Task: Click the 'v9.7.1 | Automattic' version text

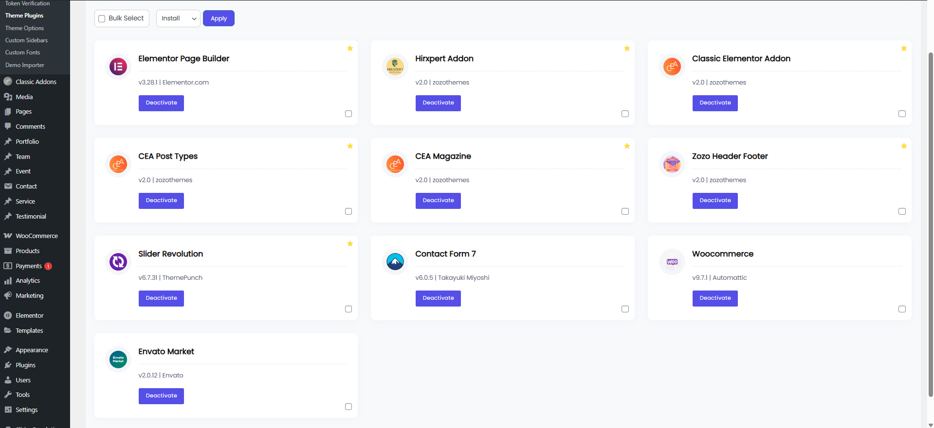Action: click(719, 278)
